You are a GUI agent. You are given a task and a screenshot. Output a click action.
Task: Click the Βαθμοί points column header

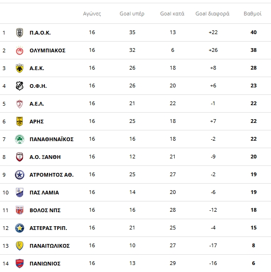point(253,14)
